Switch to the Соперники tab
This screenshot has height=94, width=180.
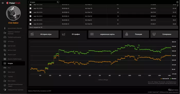pos(164,34)
